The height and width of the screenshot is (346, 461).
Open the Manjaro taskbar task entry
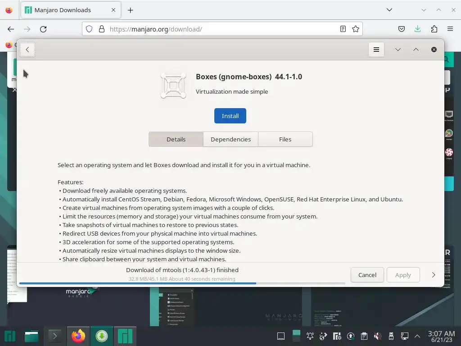pos(125,336)
